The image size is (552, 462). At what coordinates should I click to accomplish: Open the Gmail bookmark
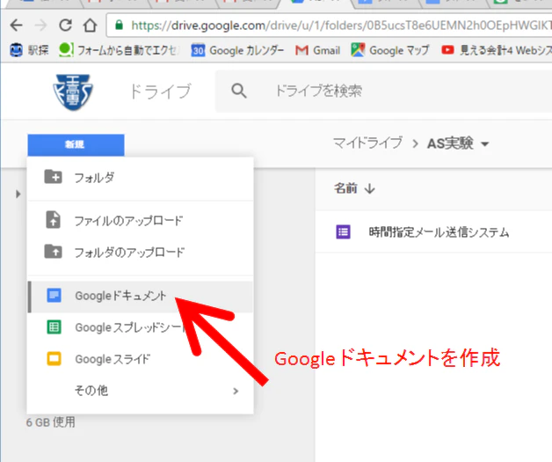[317, 50]
